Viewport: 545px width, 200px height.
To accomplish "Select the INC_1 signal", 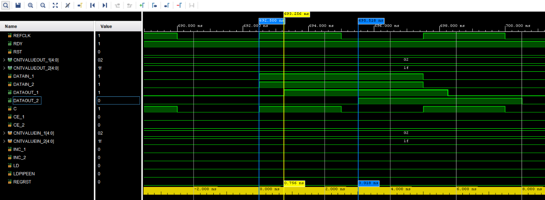I will pos(20,149).
